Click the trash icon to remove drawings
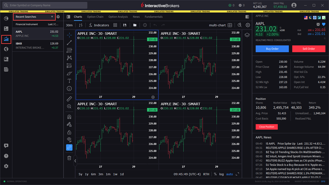This screenshot has height=185, width=329. (x=69, y=158)
